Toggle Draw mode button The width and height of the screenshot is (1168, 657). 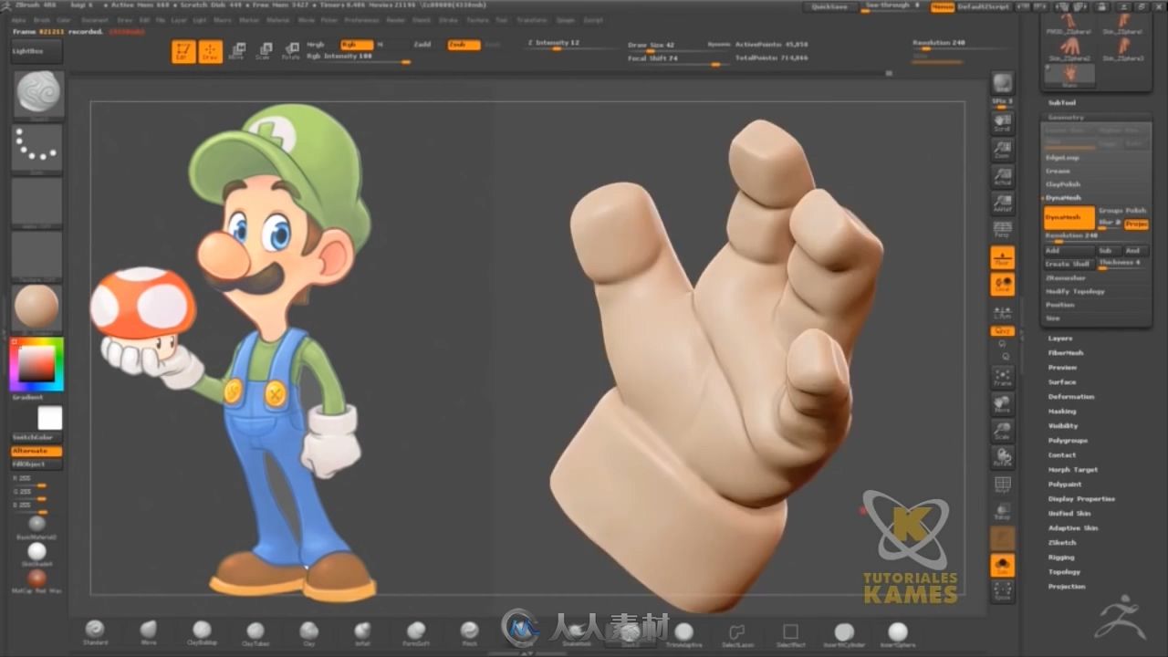(x=211, y=51)
